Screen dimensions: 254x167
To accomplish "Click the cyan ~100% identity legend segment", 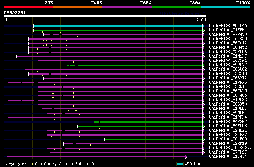I will (226, 7).
